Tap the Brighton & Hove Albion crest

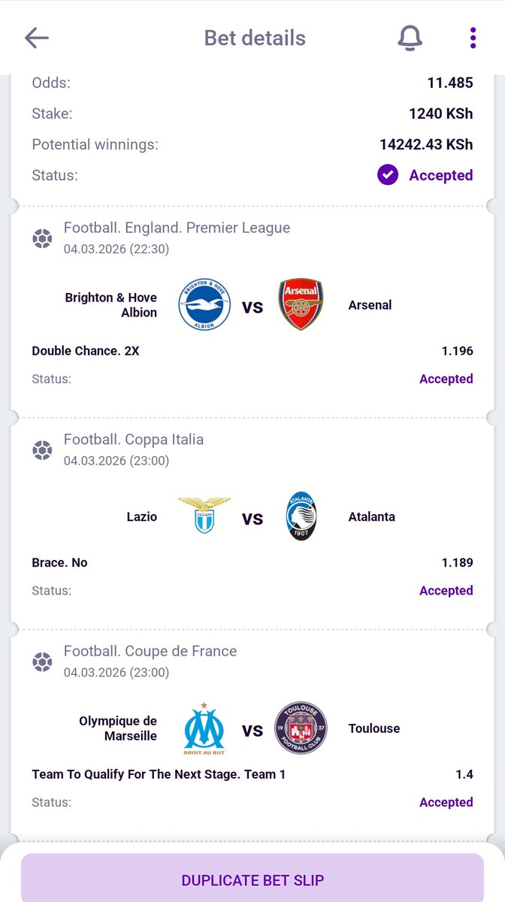click(204, 305)
